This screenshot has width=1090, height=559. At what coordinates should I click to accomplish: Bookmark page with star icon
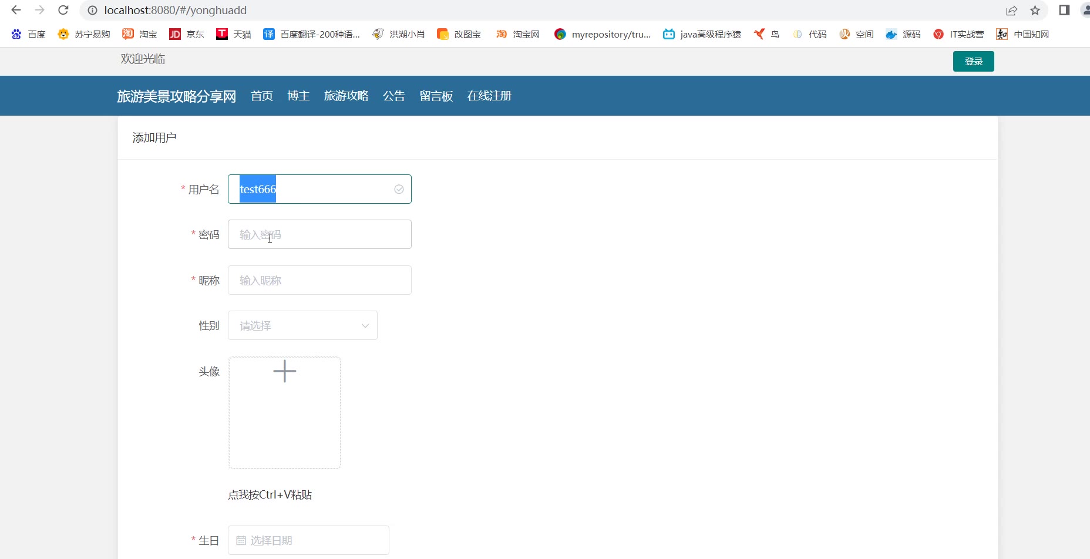[x=1035, y=10]
